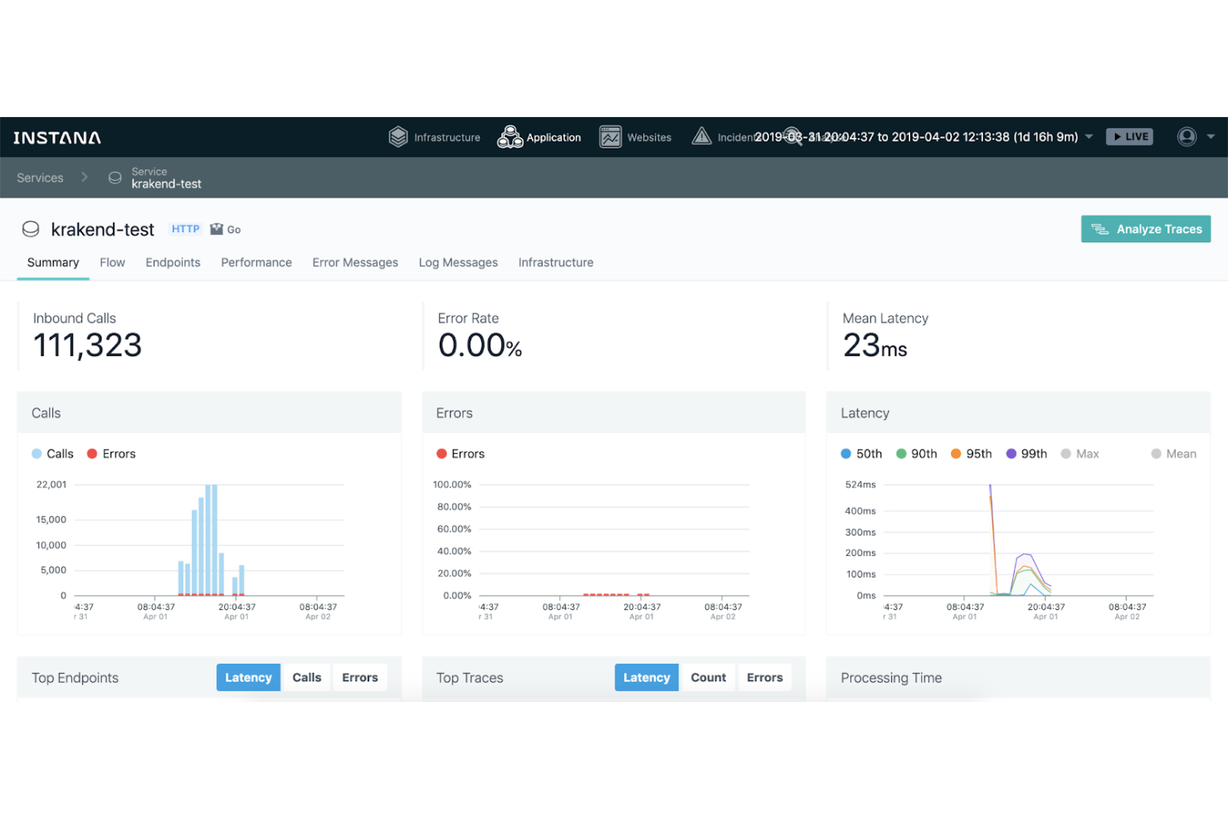Open the user profile avatar

1187,137
